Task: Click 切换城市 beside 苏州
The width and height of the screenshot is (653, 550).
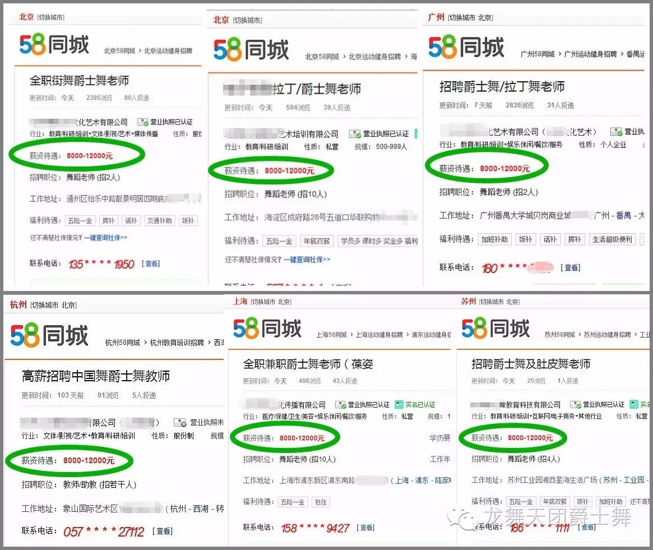Action: click(x=492, y=302)
